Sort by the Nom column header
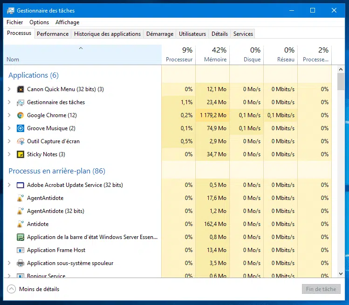 [82, 55]
